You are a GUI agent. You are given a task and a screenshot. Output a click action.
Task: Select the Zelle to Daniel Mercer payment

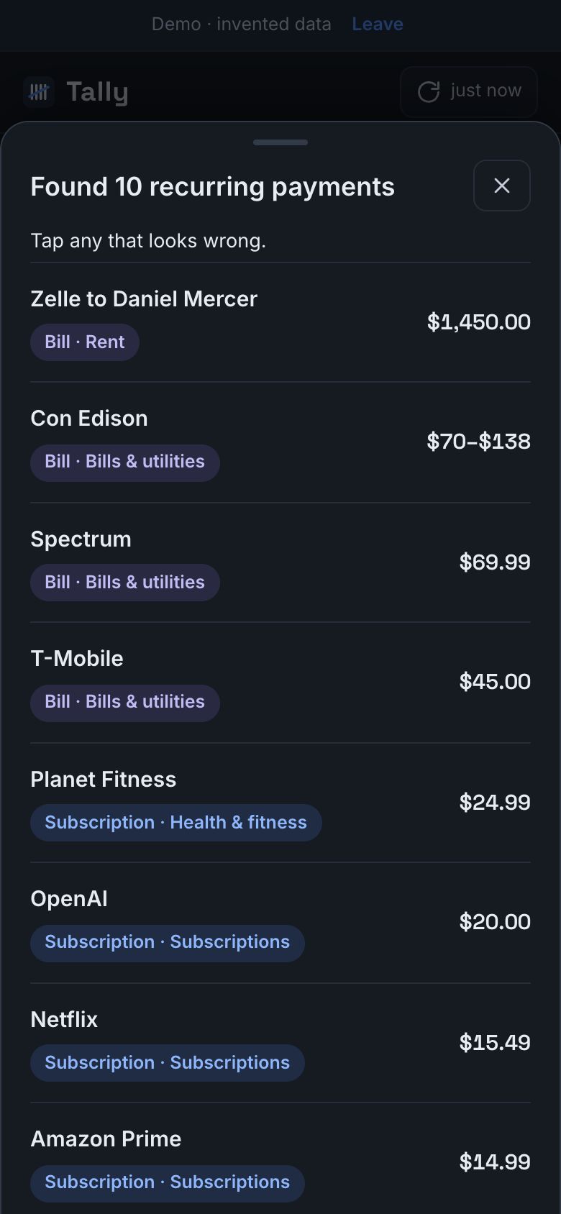[x=280, y=322]
